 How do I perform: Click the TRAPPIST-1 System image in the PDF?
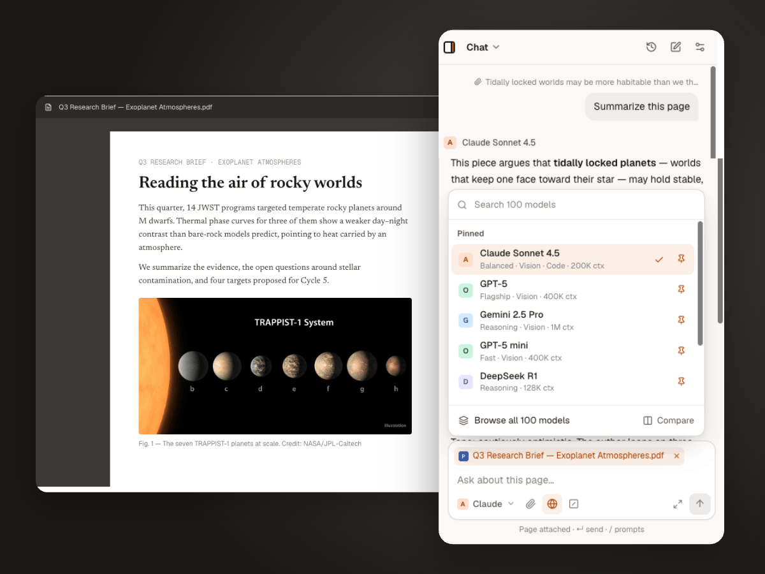pos(275,366)
